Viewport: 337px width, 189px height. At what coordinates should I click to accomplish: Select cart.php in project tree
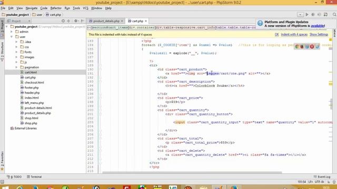pyautogui.click(x=30, y=78)
